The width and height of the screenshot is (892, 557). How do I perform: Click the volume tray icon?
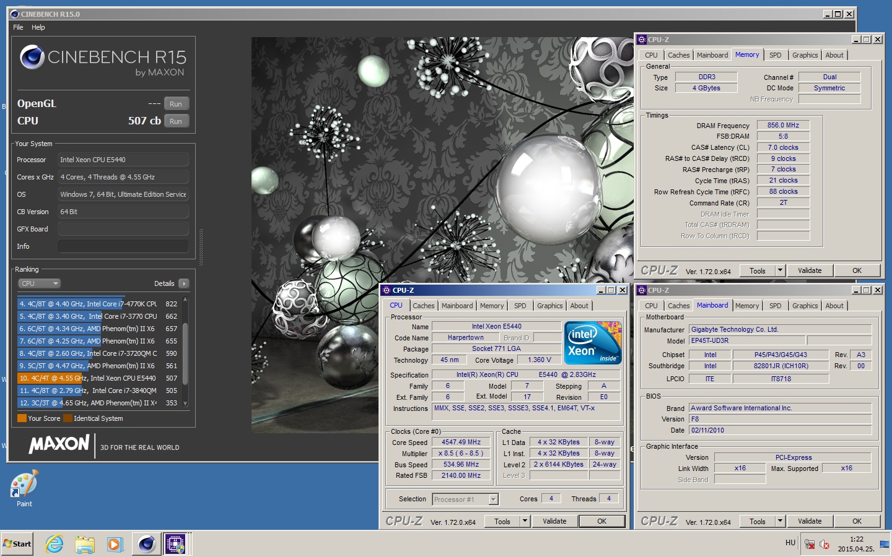(x=824, y=545)
